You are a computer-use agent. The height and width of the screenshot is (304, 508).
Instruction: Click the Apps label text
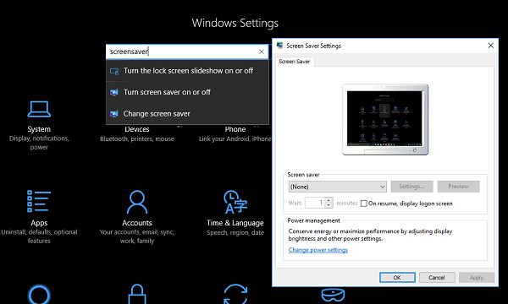coord(39,223)
